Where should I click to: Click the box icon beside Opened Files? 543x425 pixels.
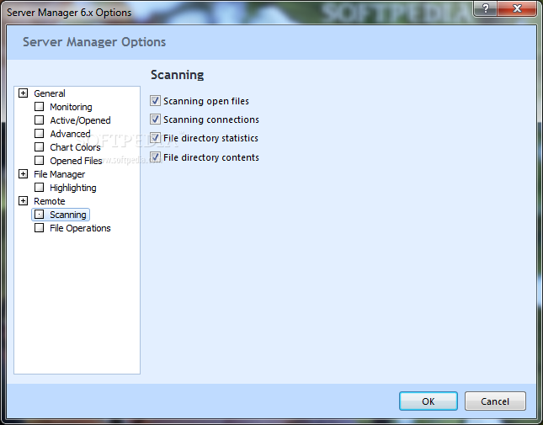(x=39, y=161)
